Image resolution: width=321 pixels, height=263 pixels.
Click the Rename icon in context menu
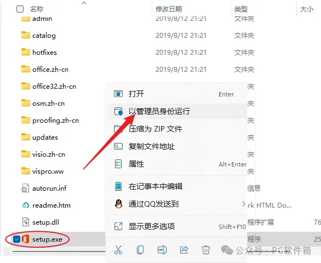tap(162, 250)
